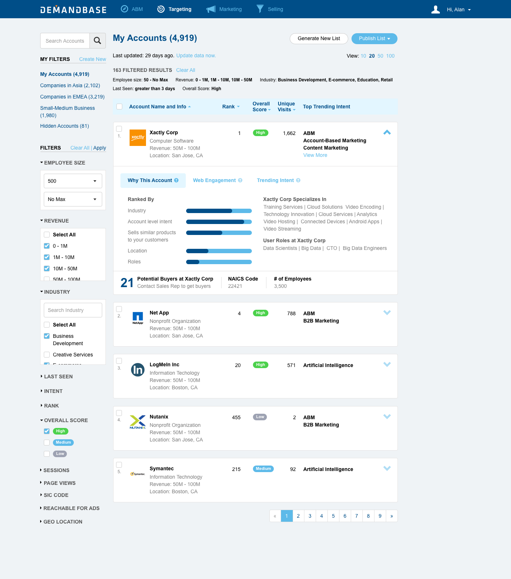Viewport: 511px width, 579px height.
Task: Click help icon beside Web Engagement
Action: (x=240, y=180)
